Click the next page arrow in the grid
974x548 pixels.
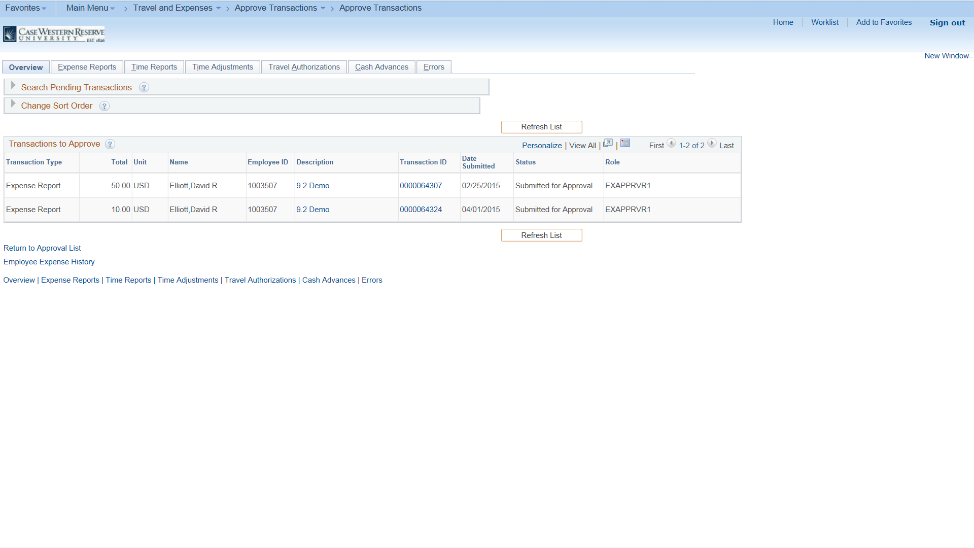(712, 144)
